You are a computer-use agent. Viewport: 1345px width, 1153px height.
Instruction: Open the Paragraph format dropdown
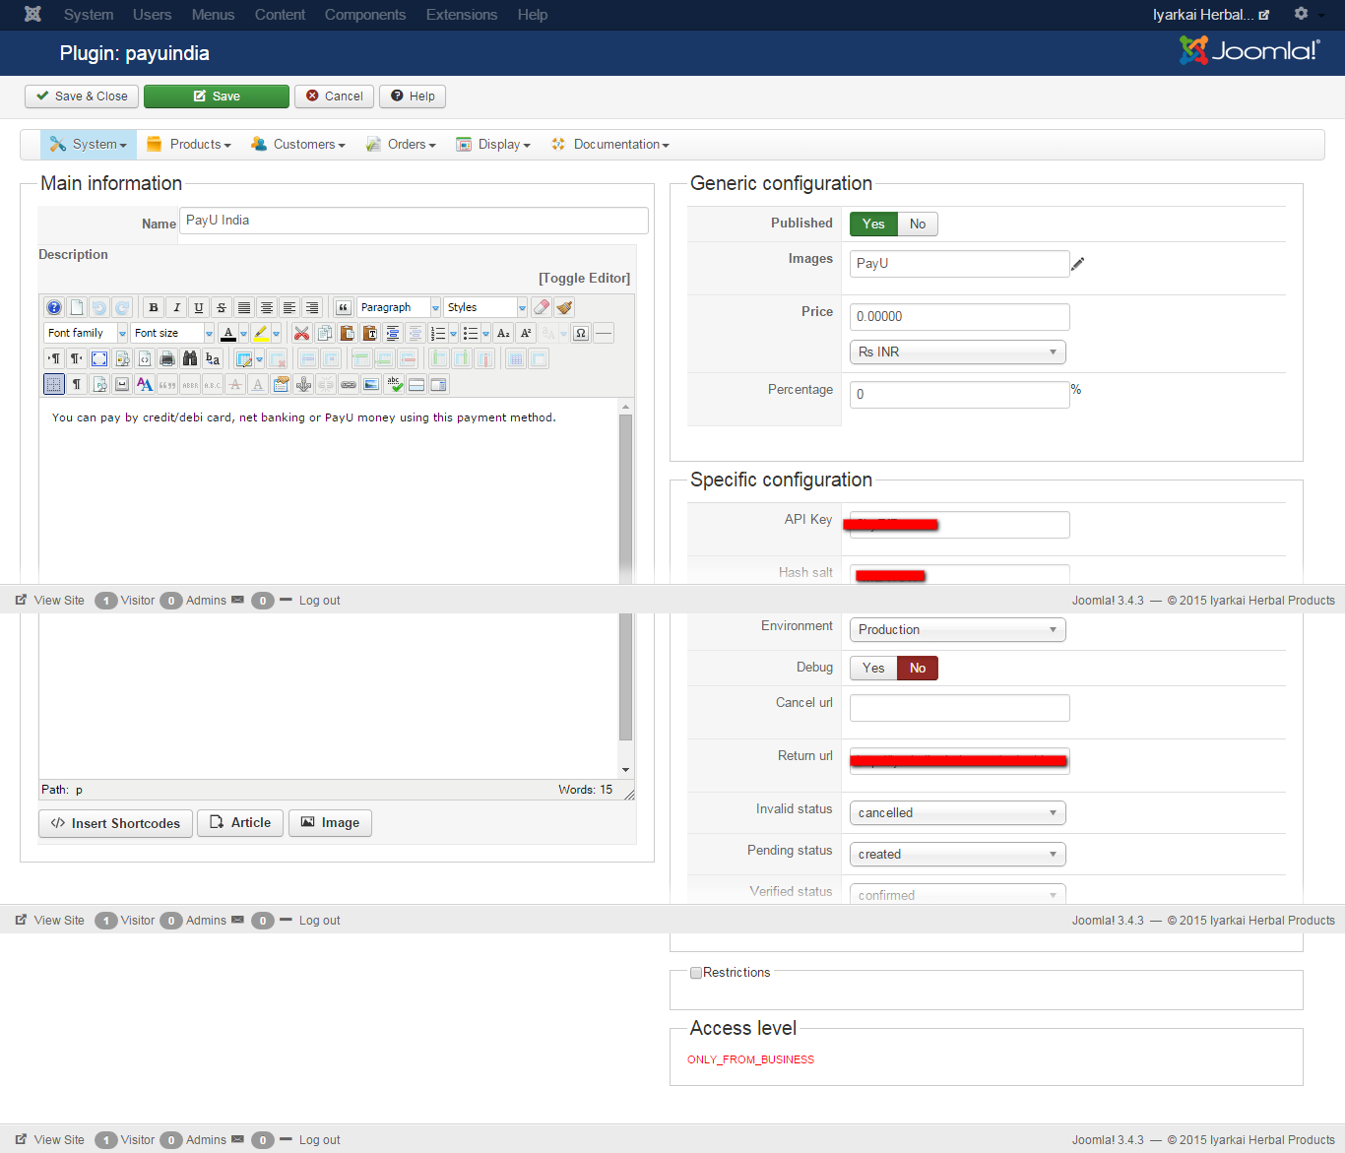coord(398,307)
